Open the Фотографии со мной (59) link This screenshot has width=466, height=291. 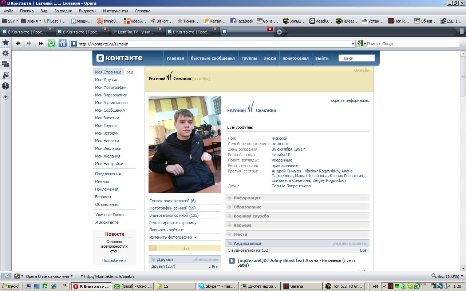pos(172,208)
